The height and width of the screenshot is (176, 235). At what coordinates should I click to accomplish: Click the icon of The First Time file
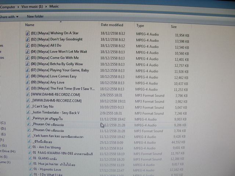(28, 88)
